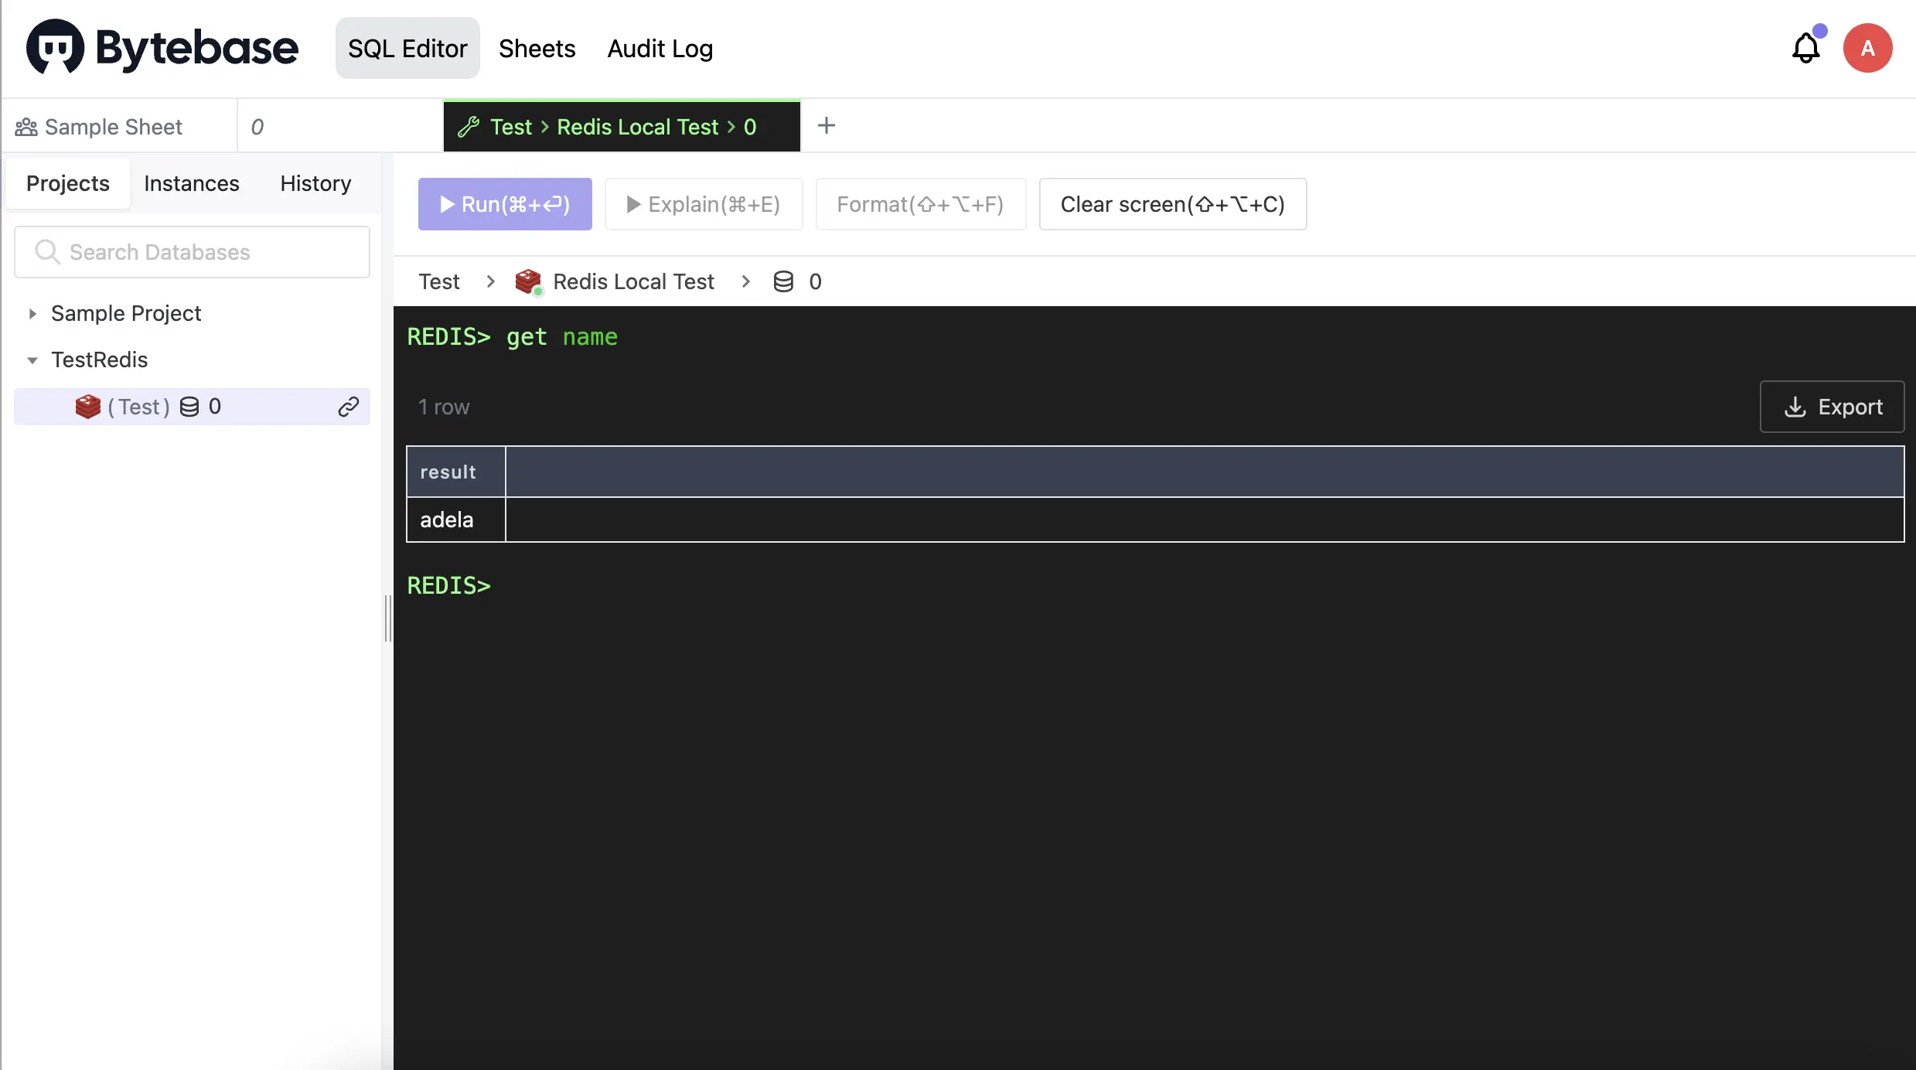Open the notifications bell
The height and width of the screenshot is (1070, 1916).
(x=1805, y=48)
